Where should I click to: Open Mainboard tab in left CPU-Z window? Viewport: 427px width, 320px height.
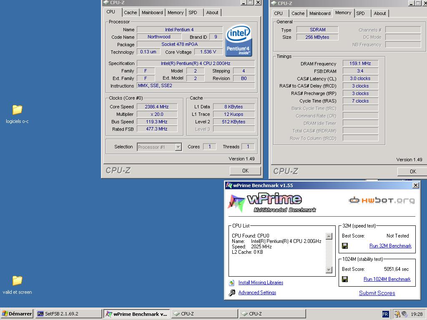(x=152, y=12)
